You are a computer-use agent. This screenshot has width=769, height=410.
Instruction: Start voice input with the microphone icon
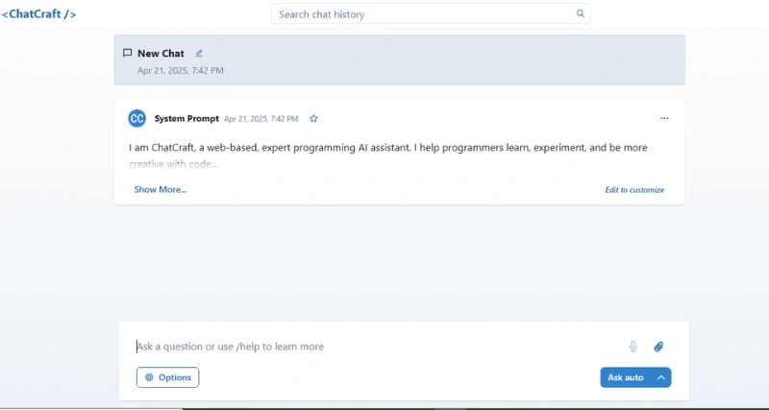(633, 347)
